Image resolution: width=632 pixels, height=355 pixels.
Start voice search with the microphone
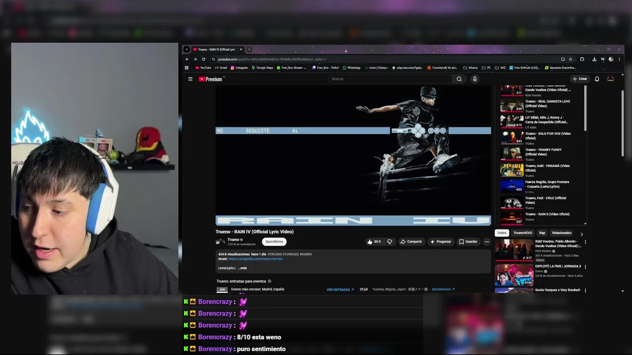point(474,79)
